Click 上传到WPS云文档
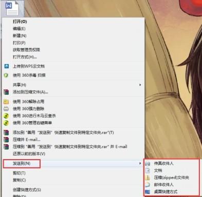 tap(29, 66)
